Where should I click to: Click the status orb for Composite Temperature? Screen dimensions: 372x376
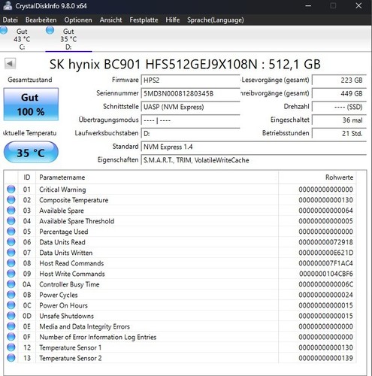11,200
